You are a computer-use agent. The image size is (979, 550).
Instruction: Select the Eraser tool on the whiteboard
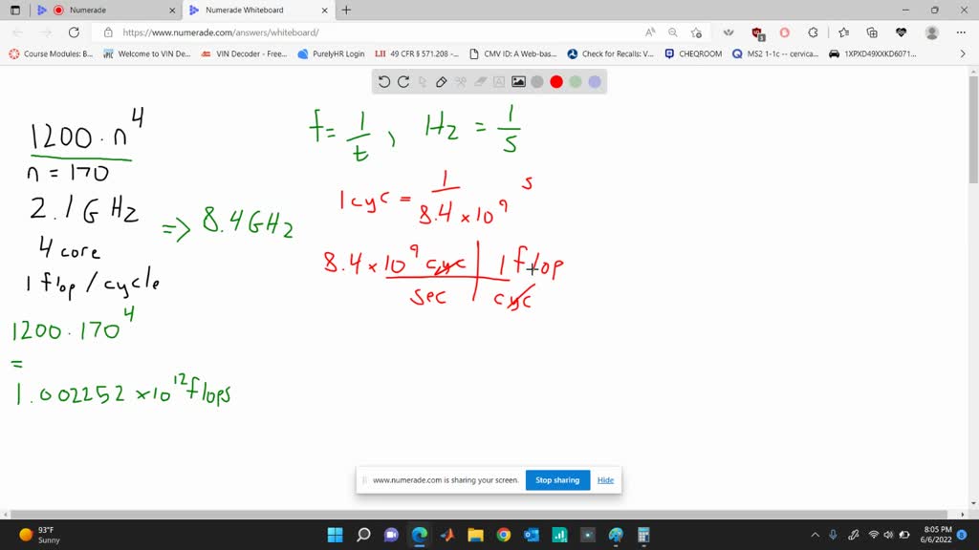click(480, 82)
